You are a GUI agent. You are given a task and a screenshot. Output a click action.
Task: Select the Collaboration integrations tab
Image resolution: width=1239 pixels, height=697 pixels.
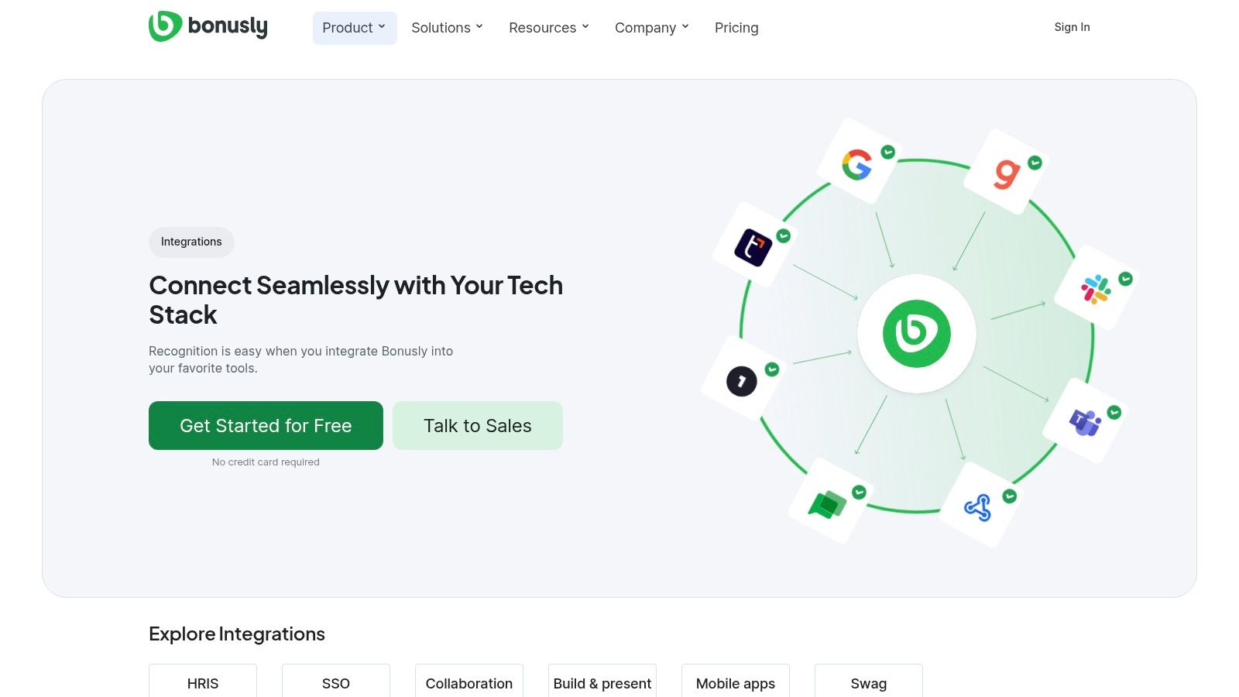tap(468, 682)
